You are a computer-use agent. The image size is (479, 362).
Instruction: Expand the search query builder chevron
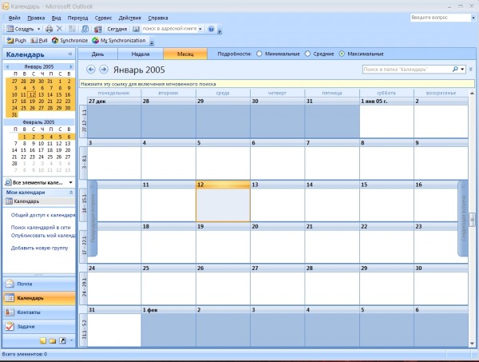[x=471, y=70]
